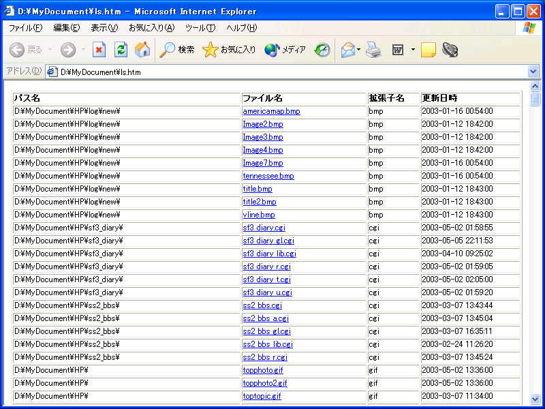545x409 pixels.
Task: Open the ss2_bbs_lib.cgi link
Action: point(268,344)
